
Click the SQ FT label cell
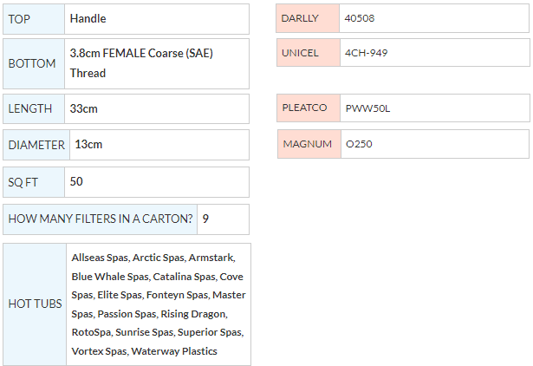pyautogui.click(x=33, y=182)
